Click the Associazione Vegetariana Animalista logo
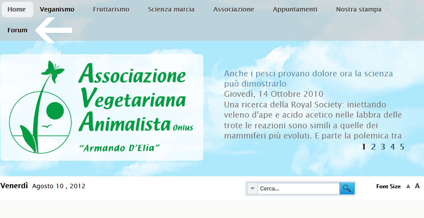424x218 pixels. click(x=102, y=107)
